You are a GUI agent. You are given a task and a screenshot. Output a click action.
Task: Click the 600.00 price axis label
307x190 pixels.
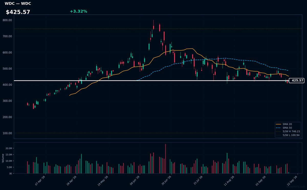pyautogui.click(x=7, y=52)
